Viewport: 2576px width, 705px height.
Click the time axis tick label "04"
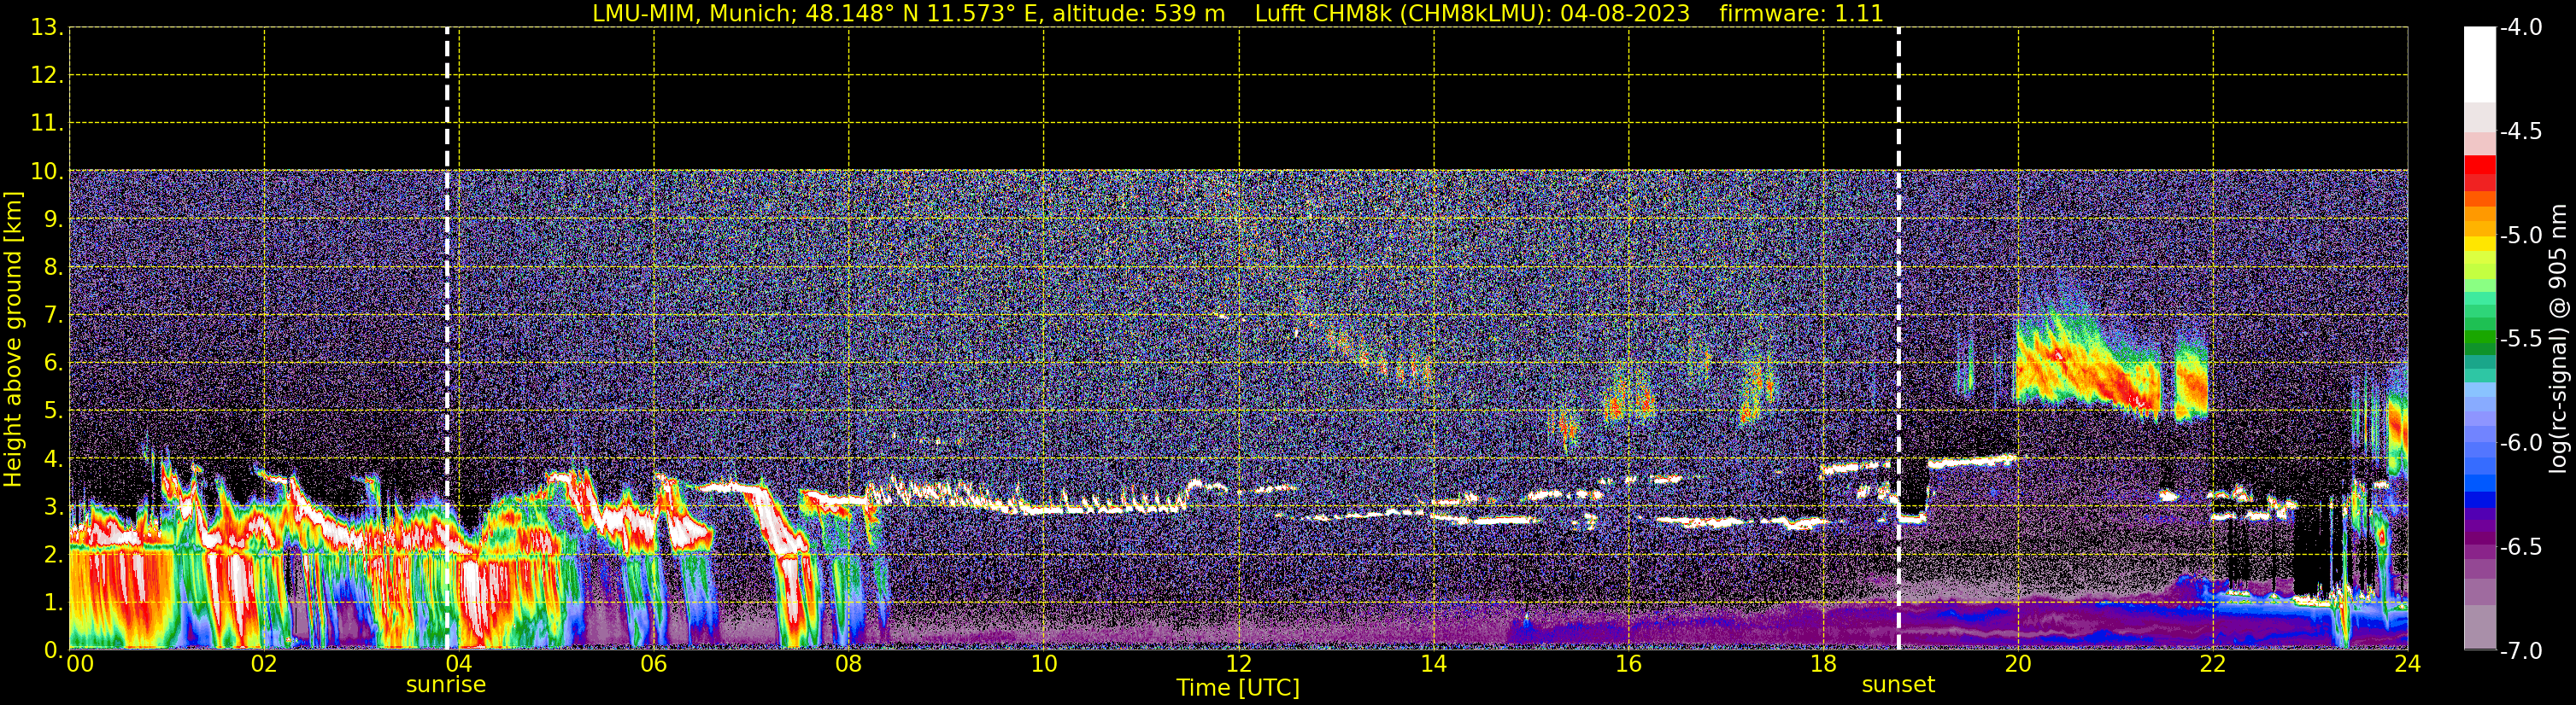[x=459, y=664]
